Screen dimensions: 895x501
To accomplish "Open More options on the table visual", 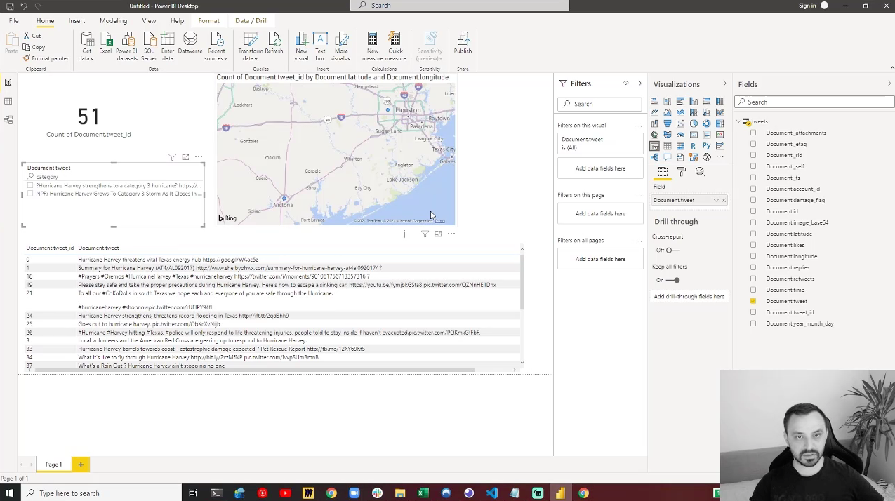I will [451, 234].
